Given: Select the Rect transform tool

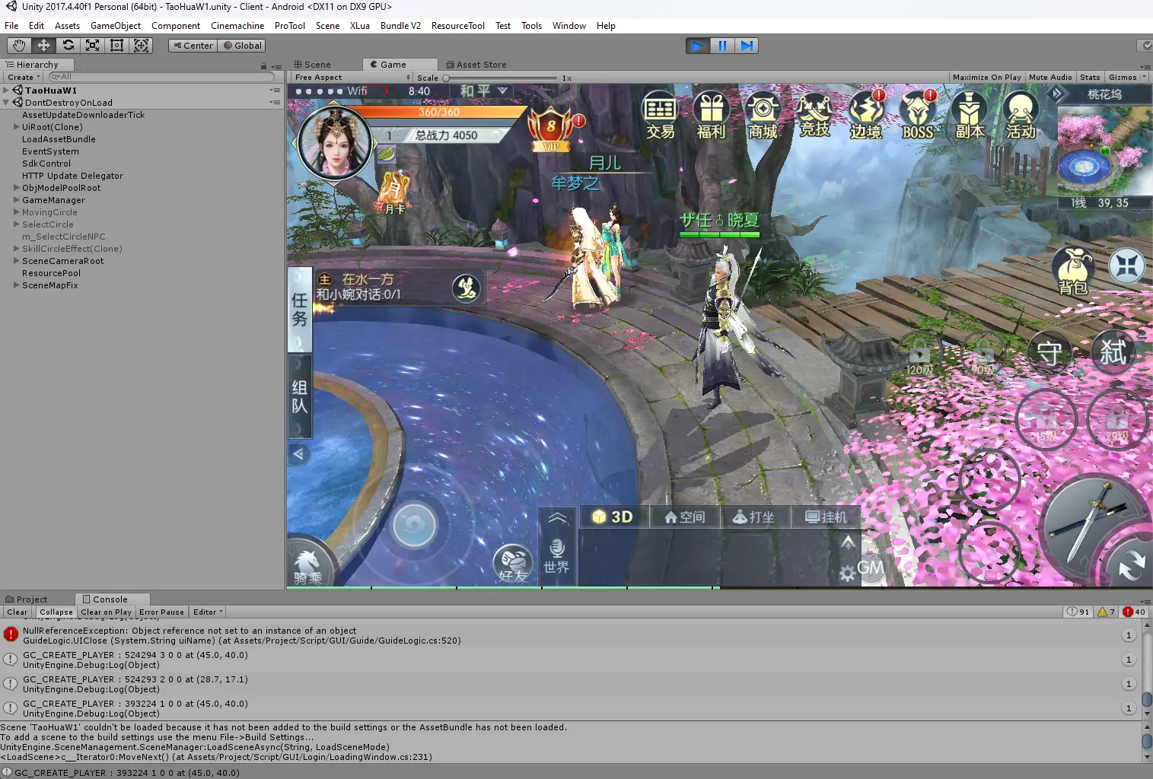Looking at the screenshot, I should (x=116, y=46).
